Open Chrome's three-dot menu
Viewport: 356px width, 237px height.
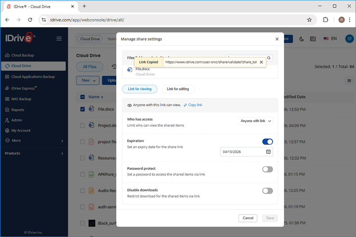[x=350, y=20]
